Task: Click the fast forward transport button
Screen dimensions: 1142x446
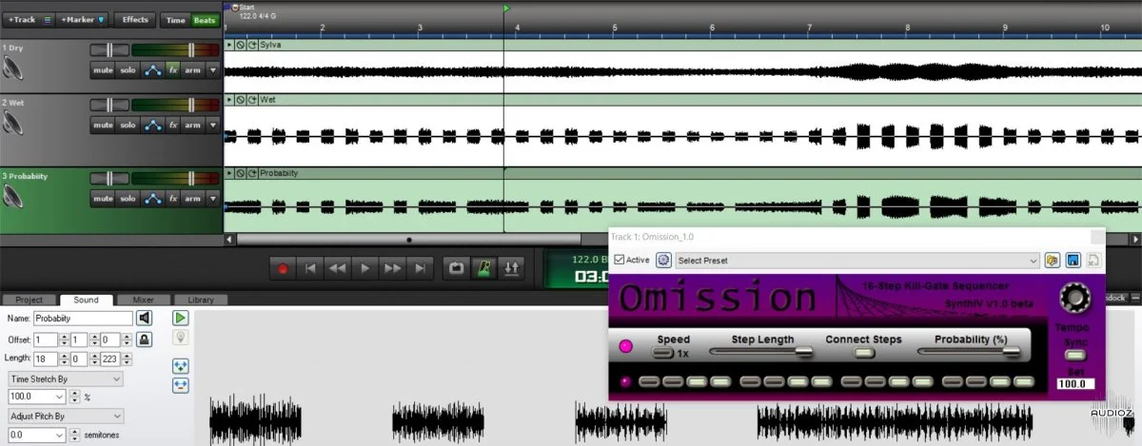Action: pyautogui.click(x=393, y=269)
